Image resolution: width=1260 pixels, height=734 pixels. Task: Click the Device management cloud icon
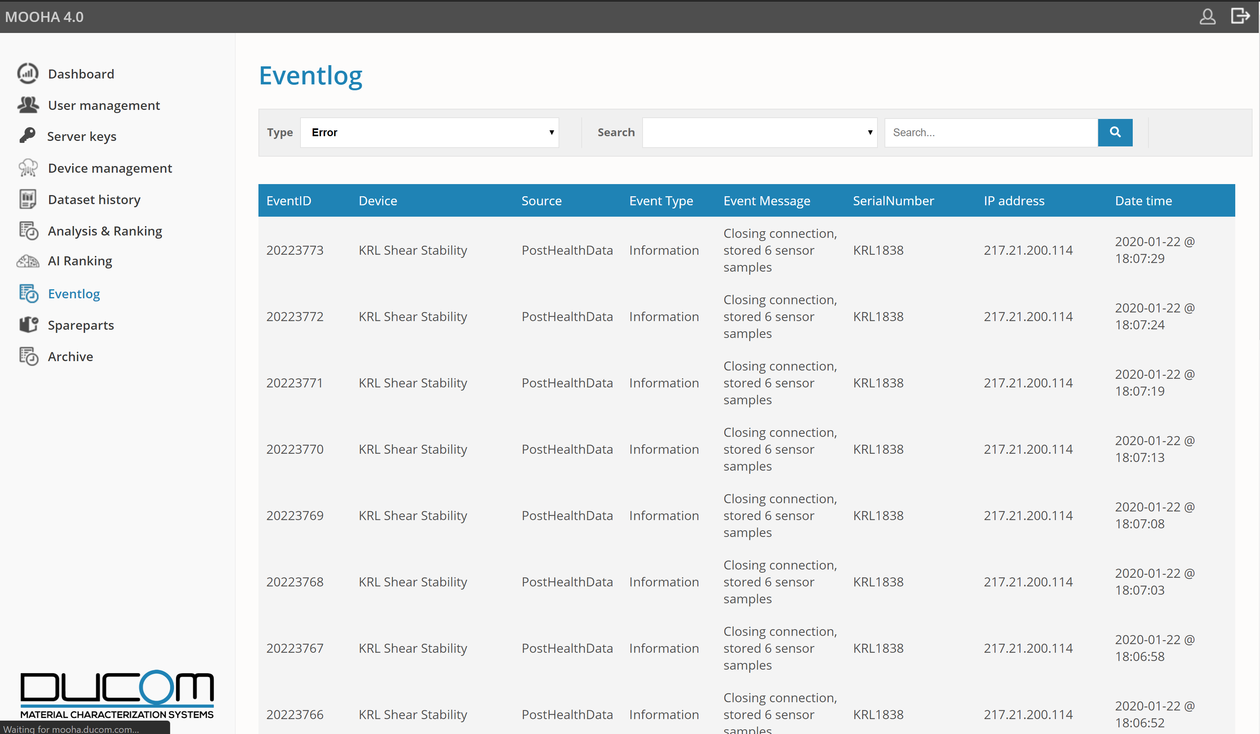tap(28, 168)
